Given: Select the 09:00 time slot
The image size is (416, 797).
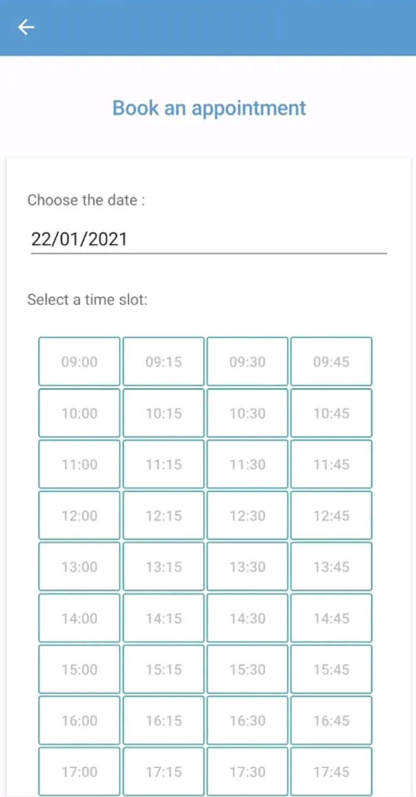Looking at the screenshot, I should pyautogui.click(x=80, y=362).
